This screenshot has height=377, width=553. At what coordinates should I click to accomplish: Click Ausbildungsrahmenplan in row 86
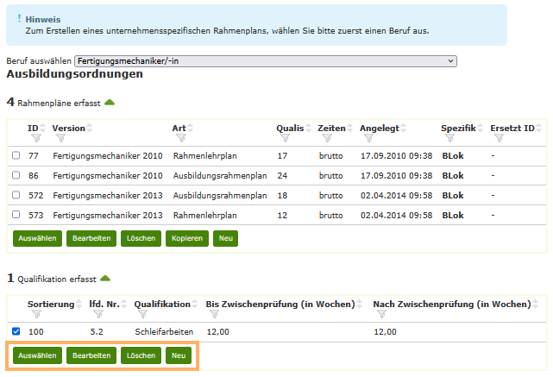pyautogui.click(x=220, y=176)
